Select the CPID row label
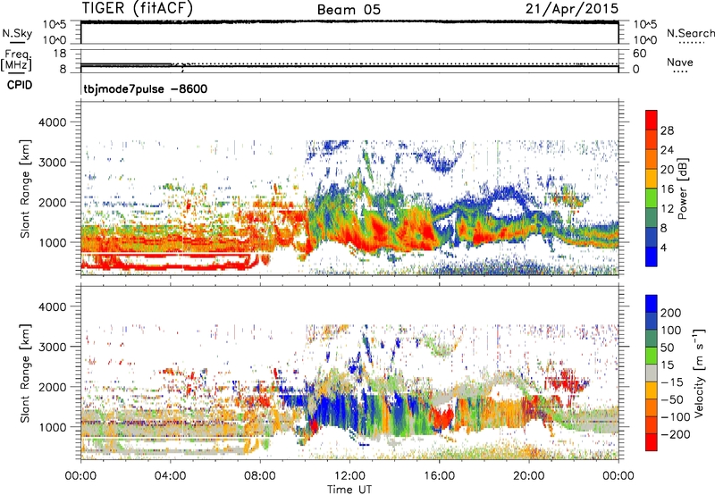715x495 pixels. coord(20,85)
